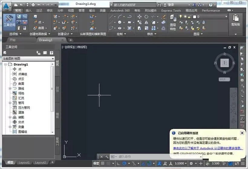Click the binoculars search icon in title bar

159,5
